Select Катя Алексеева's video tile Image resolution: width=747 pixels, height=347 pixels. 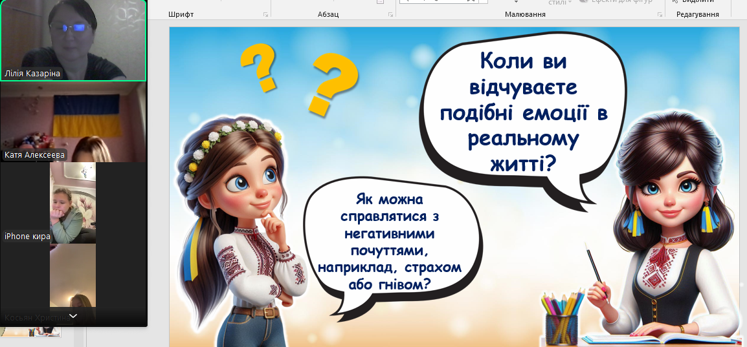(73, 121)
